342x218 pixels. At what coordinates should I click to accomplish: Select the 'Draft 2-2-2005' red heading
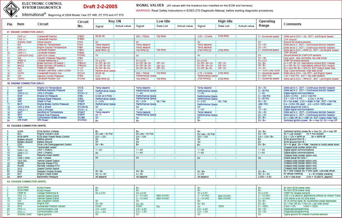click(100, 6)
